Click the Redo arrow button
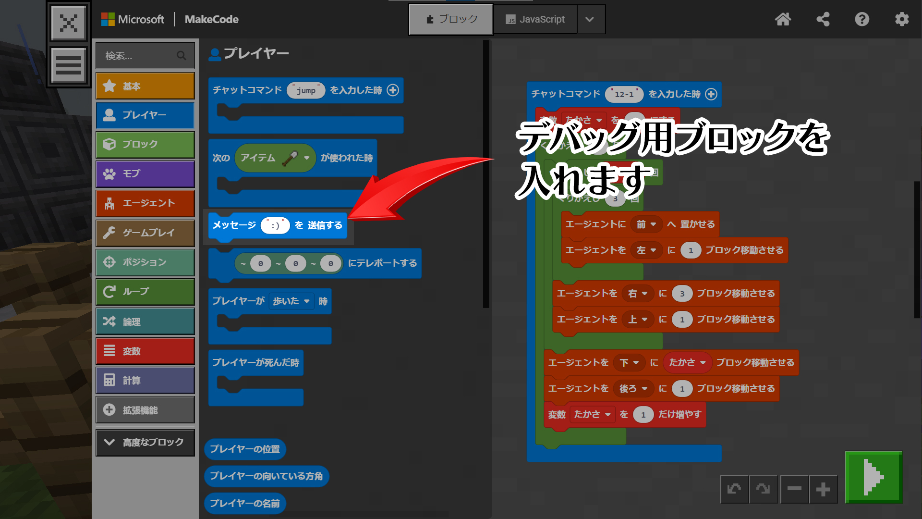This screenshot has height=519, width=922. click(x=763, y=489)
